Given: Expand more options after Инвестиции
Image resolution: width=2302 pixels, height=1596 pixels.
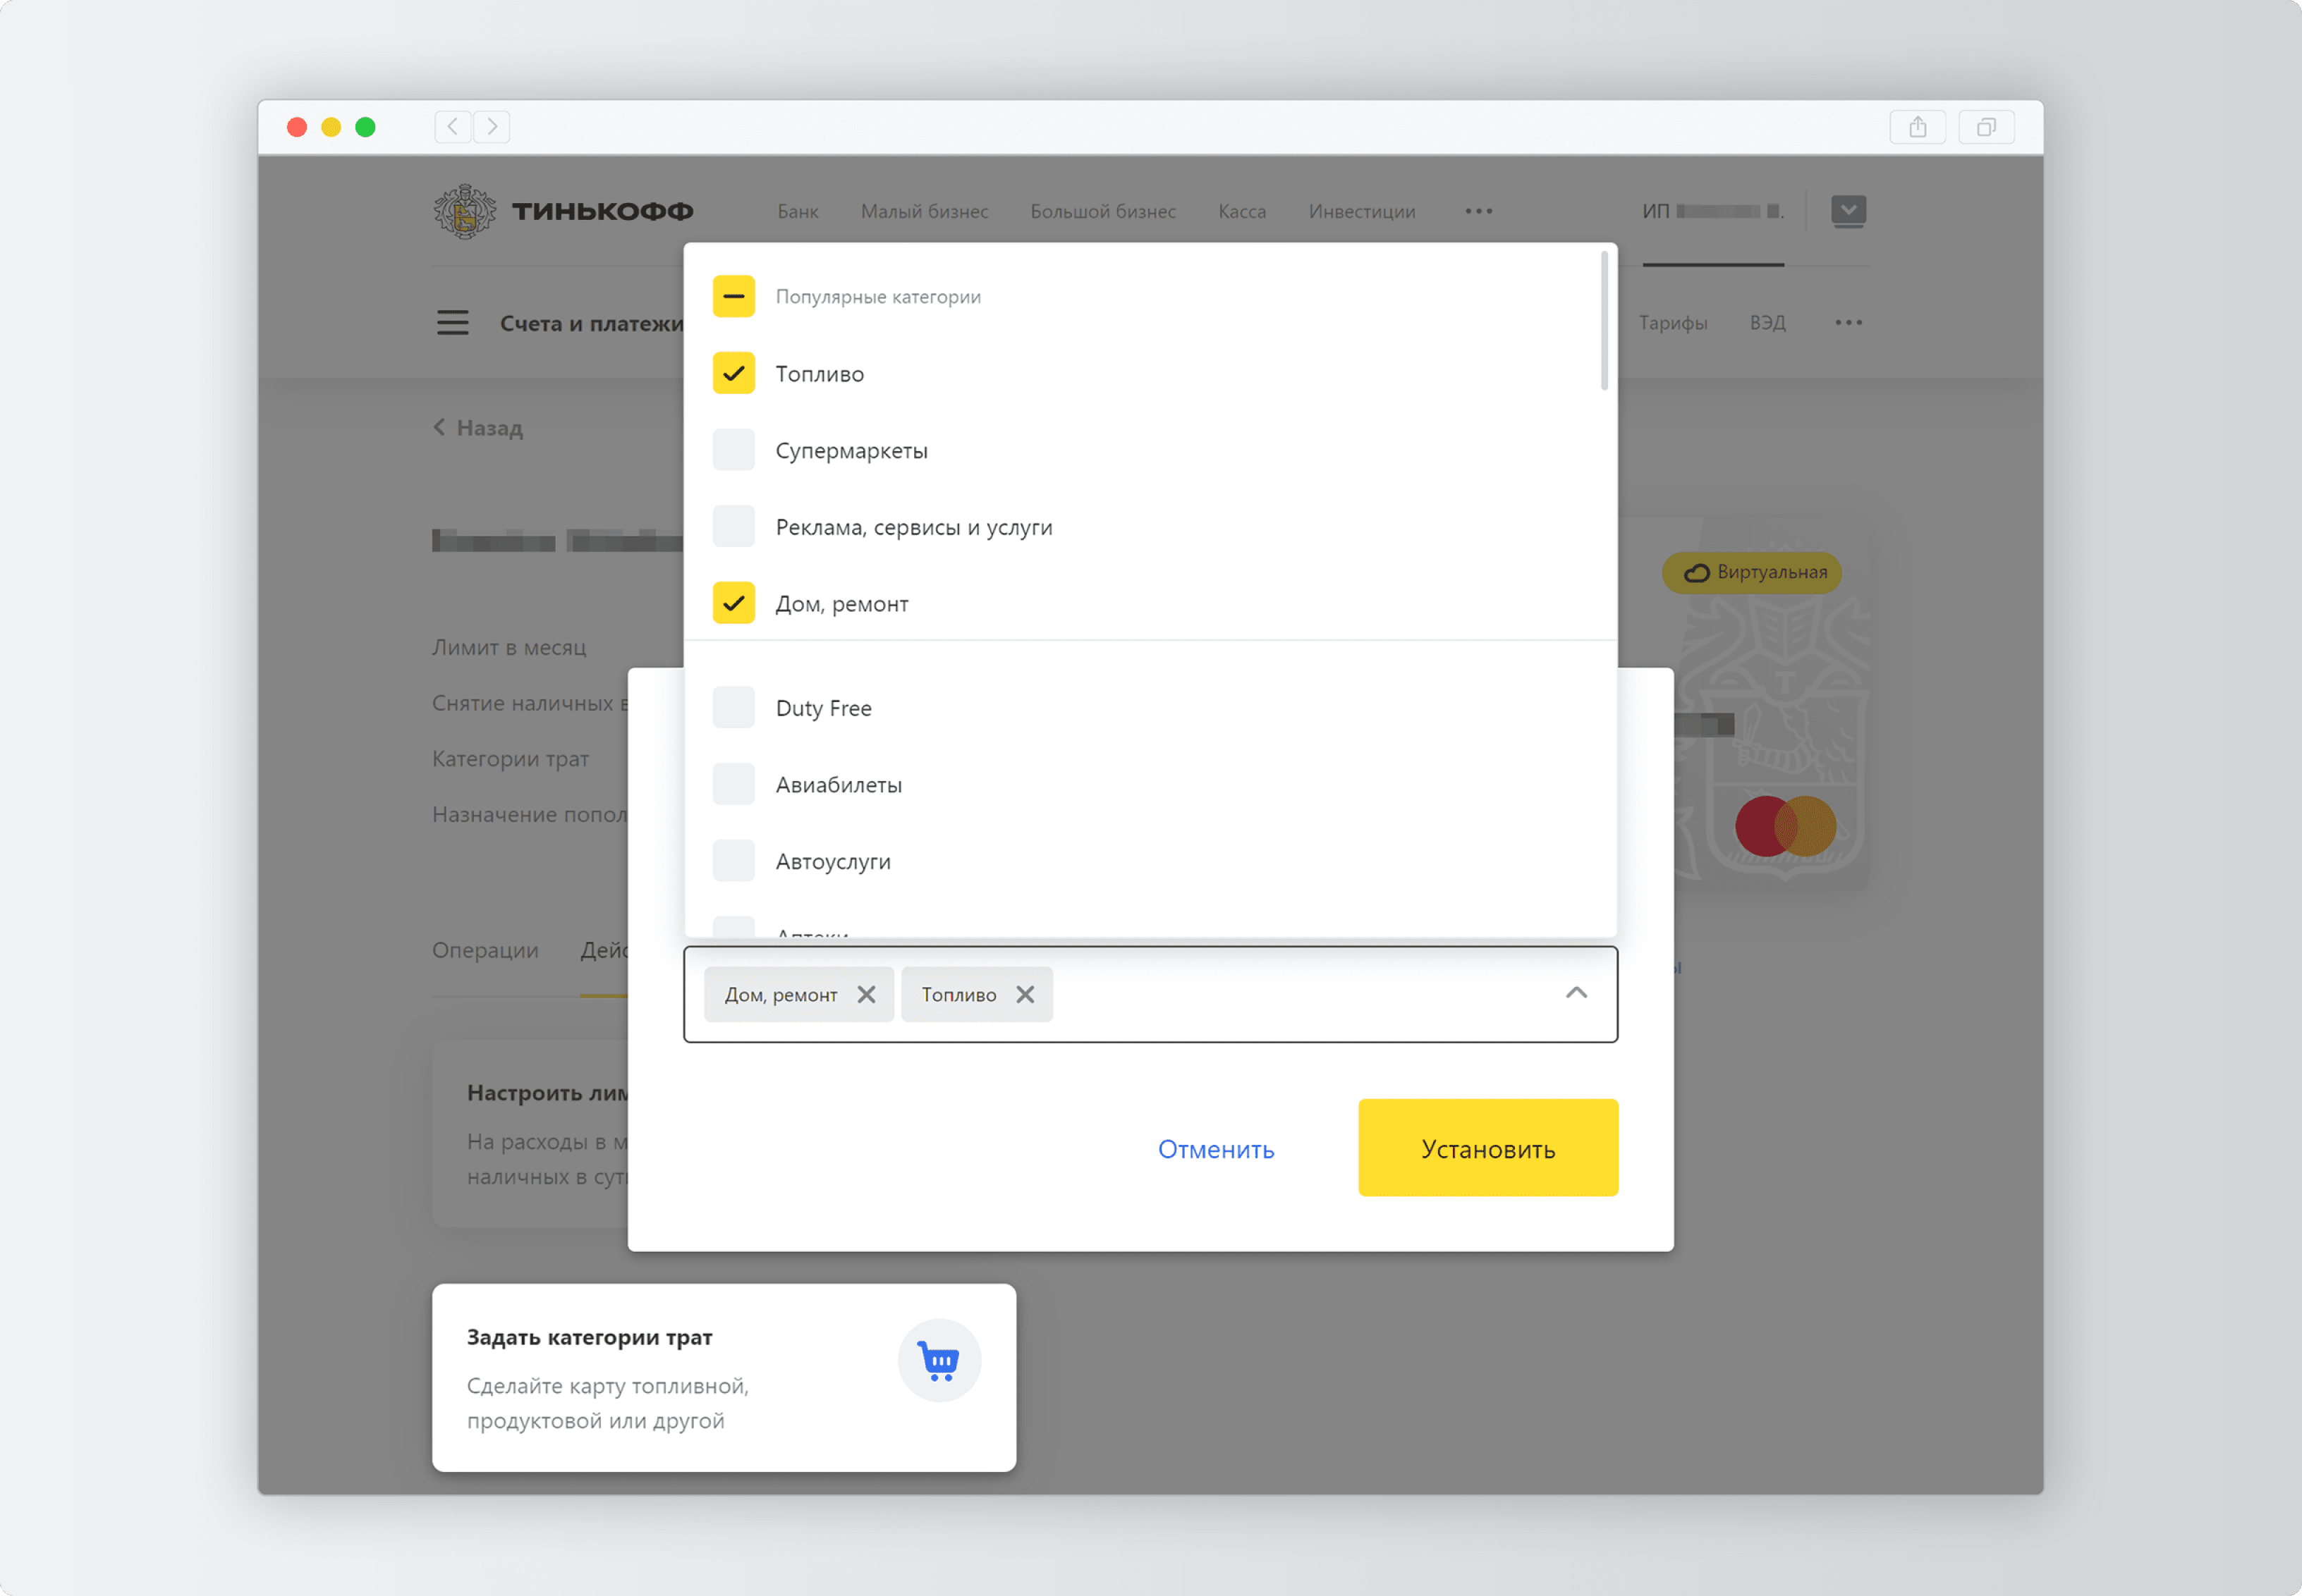Looking at the screenshot, I should [1479, 211].
